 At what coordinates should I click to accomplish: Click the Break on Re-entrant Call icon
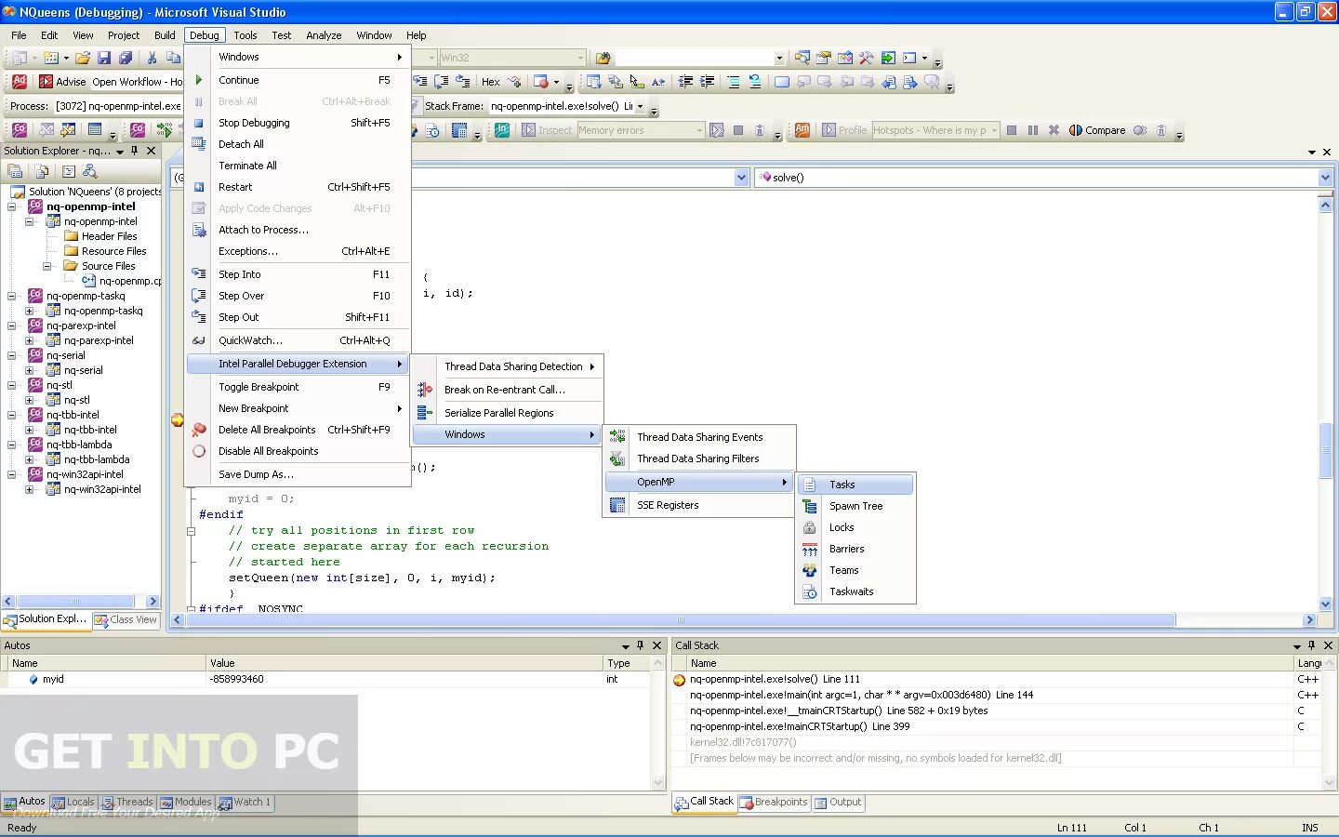pyautogui.click(x=424, y=390)
